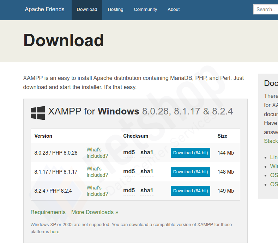This screenshot has width=278, height=249.
Task: Open What's Included for 8.0.28
Action: 97,153
